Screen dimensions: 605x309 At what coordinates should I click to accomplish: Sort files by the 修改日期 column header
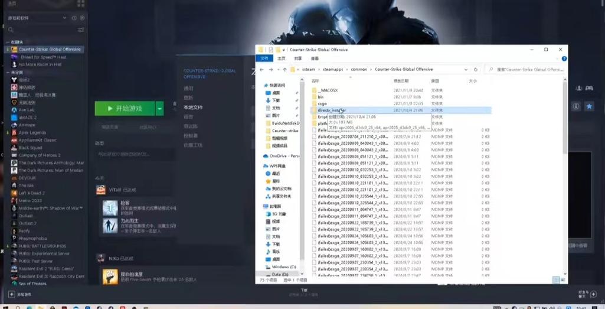(401, 81)
